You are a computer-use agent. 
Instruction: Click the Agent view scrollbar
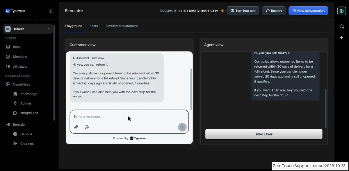[326, 109]
